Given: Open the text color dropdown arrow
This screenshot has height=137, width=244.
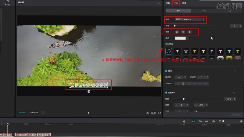Looking at the screenshot, I should (x=187, y=38).
